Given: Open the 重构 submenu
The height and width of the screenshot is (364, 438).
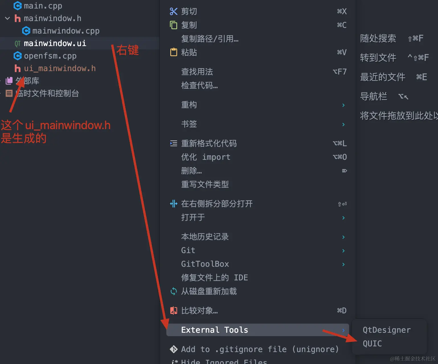Looking at the screenshot, I should pyautogui.click(x=189, y=105).
